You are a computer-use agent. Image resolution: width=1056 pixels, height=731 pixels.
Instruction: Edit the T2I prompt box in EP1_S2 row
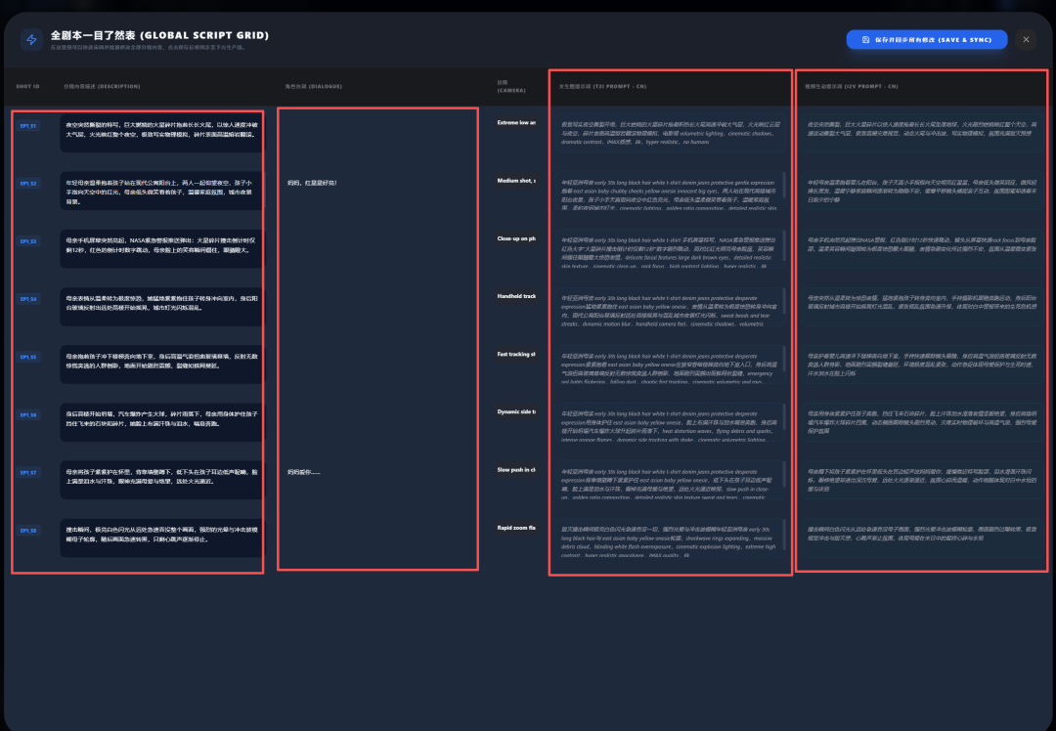click(671, 192)
